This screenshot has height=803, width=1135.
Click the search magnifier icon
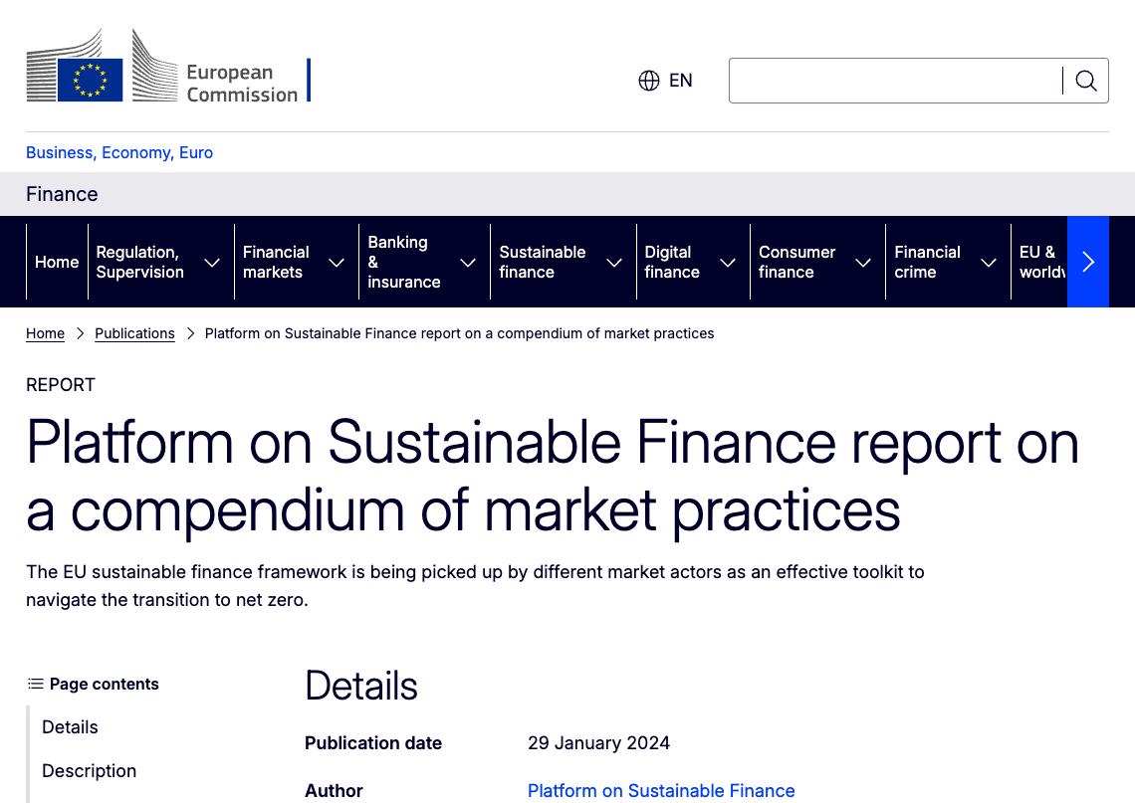pyautogui.click(x=1085, y=81)
